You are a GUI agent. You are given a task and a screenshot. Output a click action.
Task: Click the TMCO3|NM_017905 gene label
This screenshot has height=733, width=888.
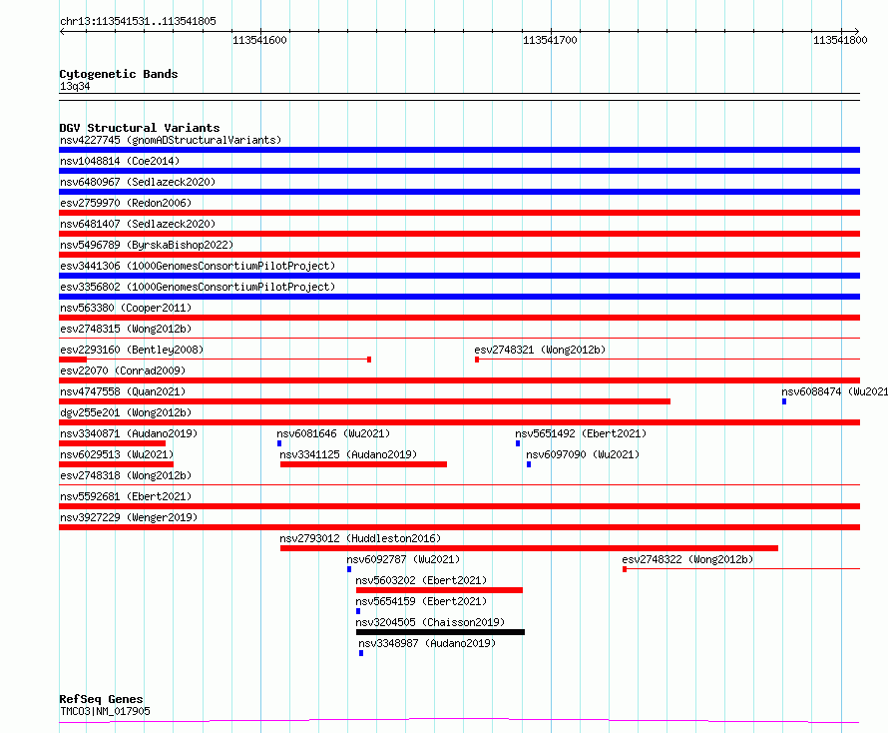pos(106,711)
